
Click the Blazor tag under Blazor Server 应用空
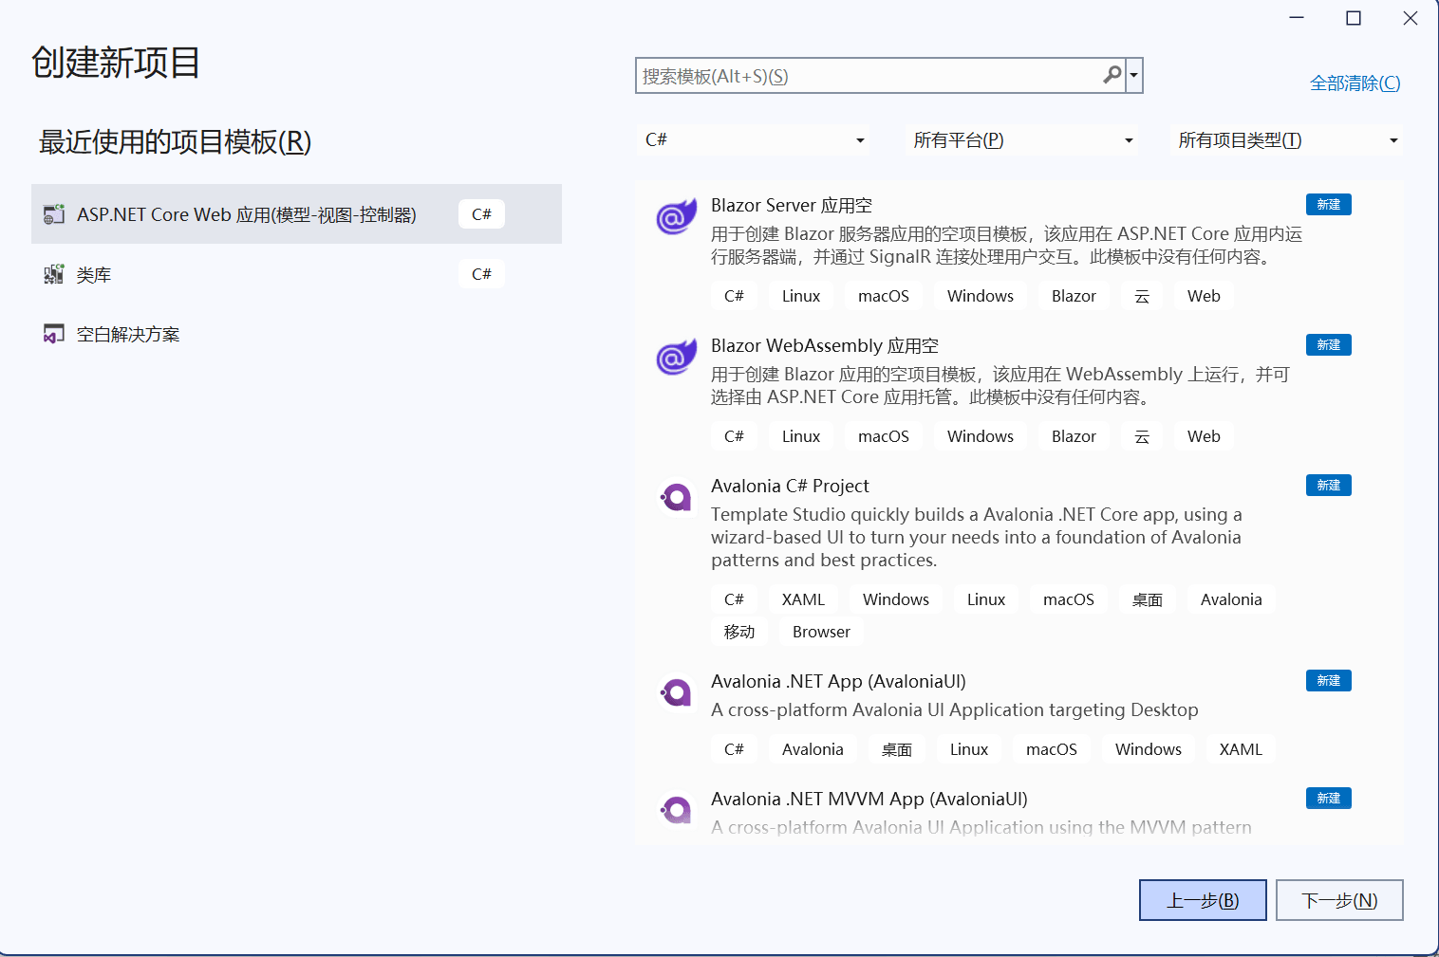1074,296
